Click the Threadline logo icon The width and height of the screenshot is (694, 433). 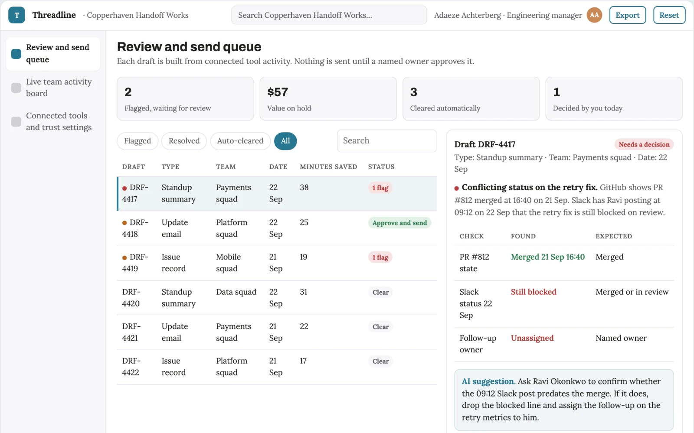tap(16, 15)
